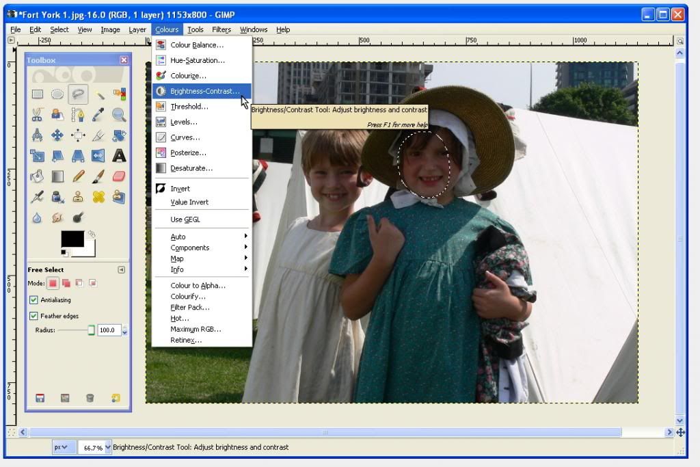Screen dimensions: 700x467
Task: Select the Dodge/Burn tool
Action: click(x=78, y=217)
